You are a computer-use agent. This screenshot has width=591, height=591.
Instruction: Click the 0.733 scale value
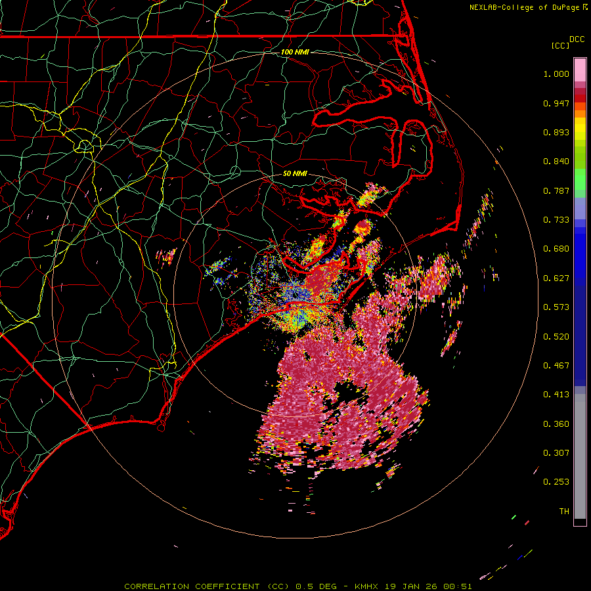point(556,220)
